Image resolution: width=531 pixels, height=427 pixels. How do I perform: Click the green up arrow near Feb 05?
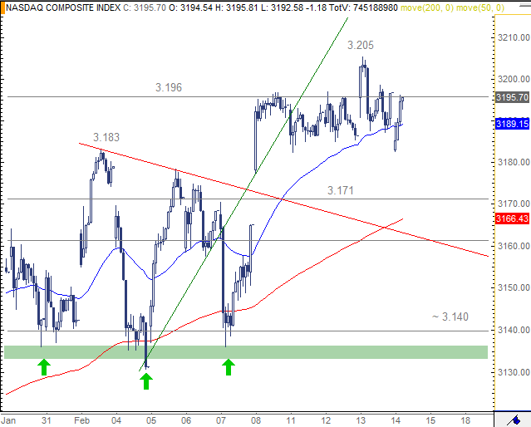[x=145, y=380]
